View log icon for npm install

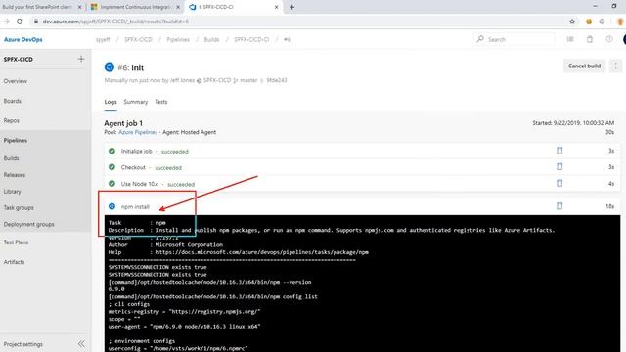point(559,206)
